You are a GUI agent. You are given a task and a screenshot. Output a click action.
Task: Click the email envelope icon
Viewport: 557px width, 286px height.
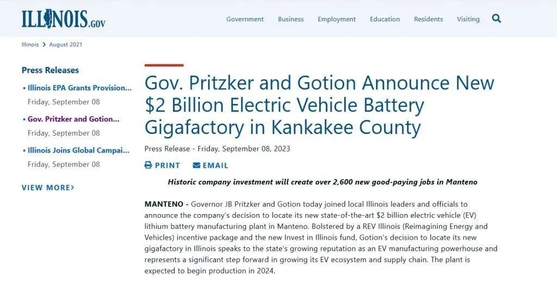196,165
